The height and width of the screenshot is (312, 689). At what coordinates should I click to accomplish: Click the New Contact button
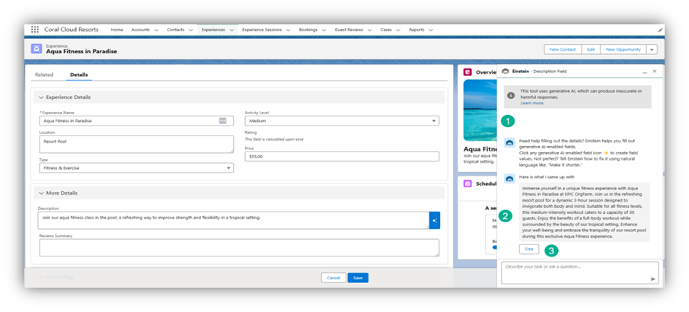[563, 49]
